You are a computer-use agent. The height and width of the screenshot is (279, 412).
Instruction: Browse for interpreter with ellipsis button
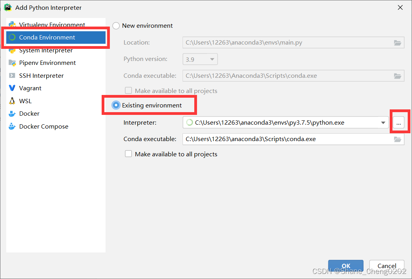click(399, 123)
